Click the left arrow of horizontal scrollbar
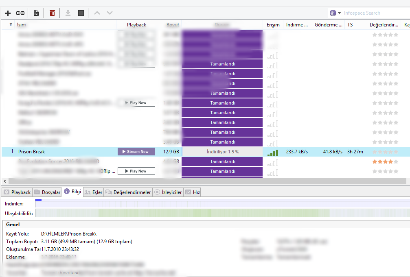410x277 pixels. click(5, 181)
